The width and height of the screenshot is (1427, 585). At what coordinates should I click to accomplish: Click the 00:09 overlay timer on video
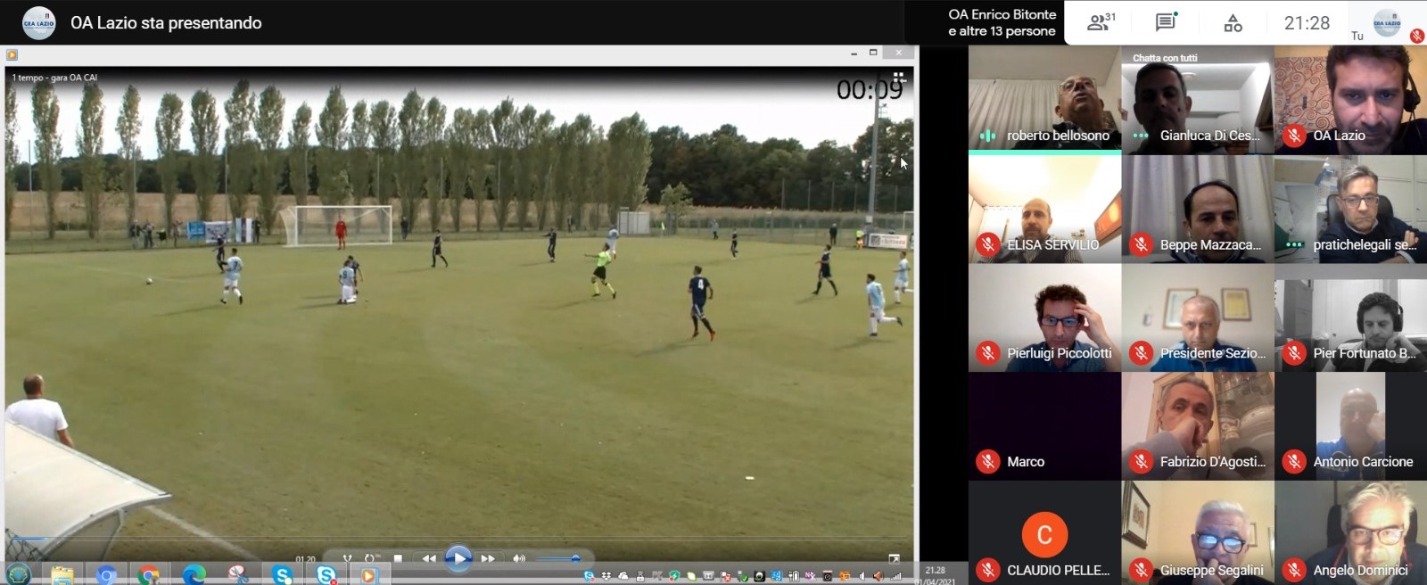(870, 90)
